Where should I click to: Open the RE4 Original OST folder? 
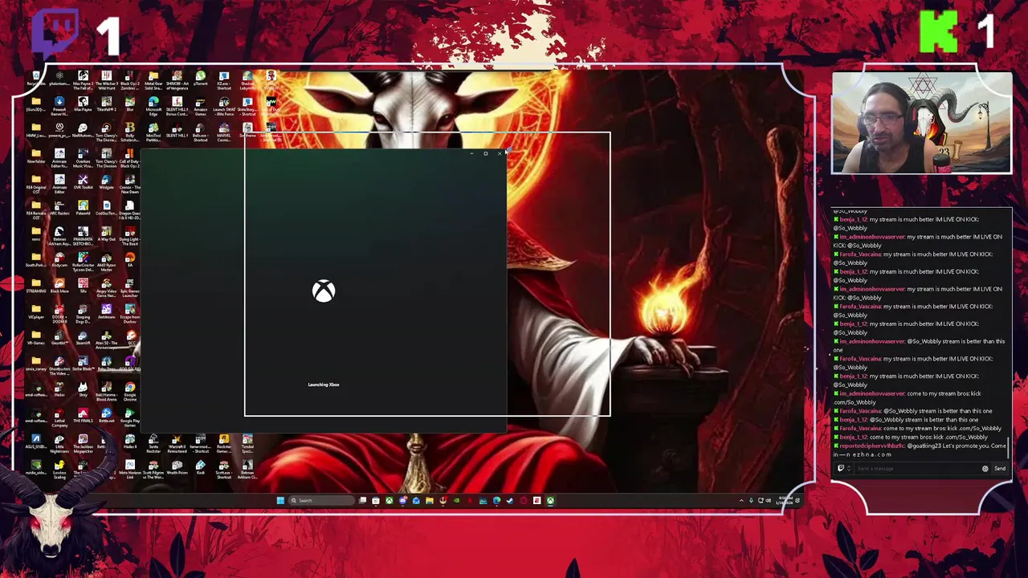pos(36,183)
